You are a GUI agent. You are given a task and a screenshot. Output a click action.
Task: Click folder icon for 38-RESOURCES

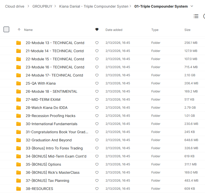tap(19, 189)
